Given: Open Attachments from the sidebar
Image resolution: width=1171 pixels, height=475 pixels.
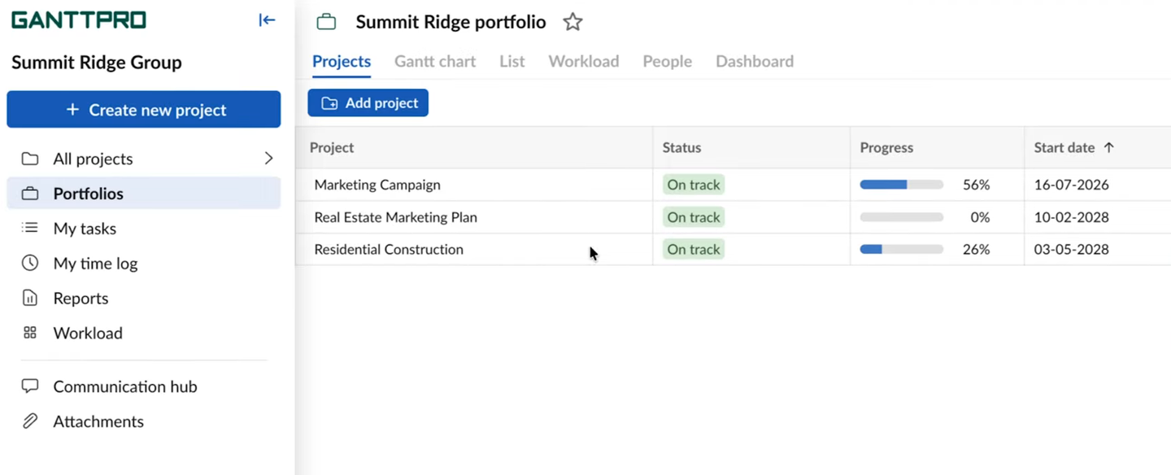Looking at the screenshot, I should point(144,421).
